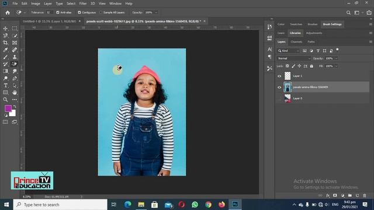Toggle the Anti-alias checkbox
This screenshot has height=210, width=374.
coord(57,12)
